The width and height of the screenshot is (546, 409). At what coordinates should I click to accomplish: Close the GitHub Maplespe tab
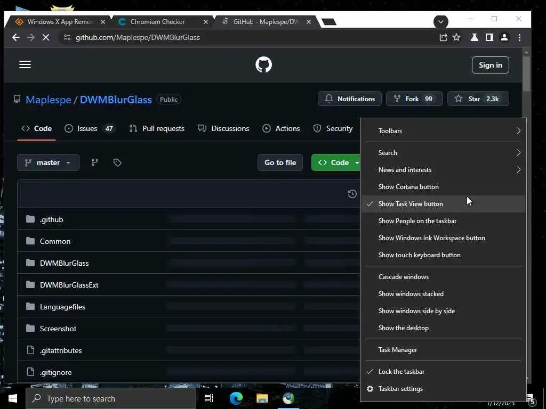pyautogui.click(x=309, y=22)
